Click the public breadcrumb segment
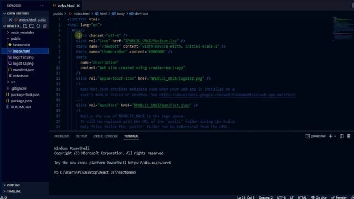 [x=58, y=14]
